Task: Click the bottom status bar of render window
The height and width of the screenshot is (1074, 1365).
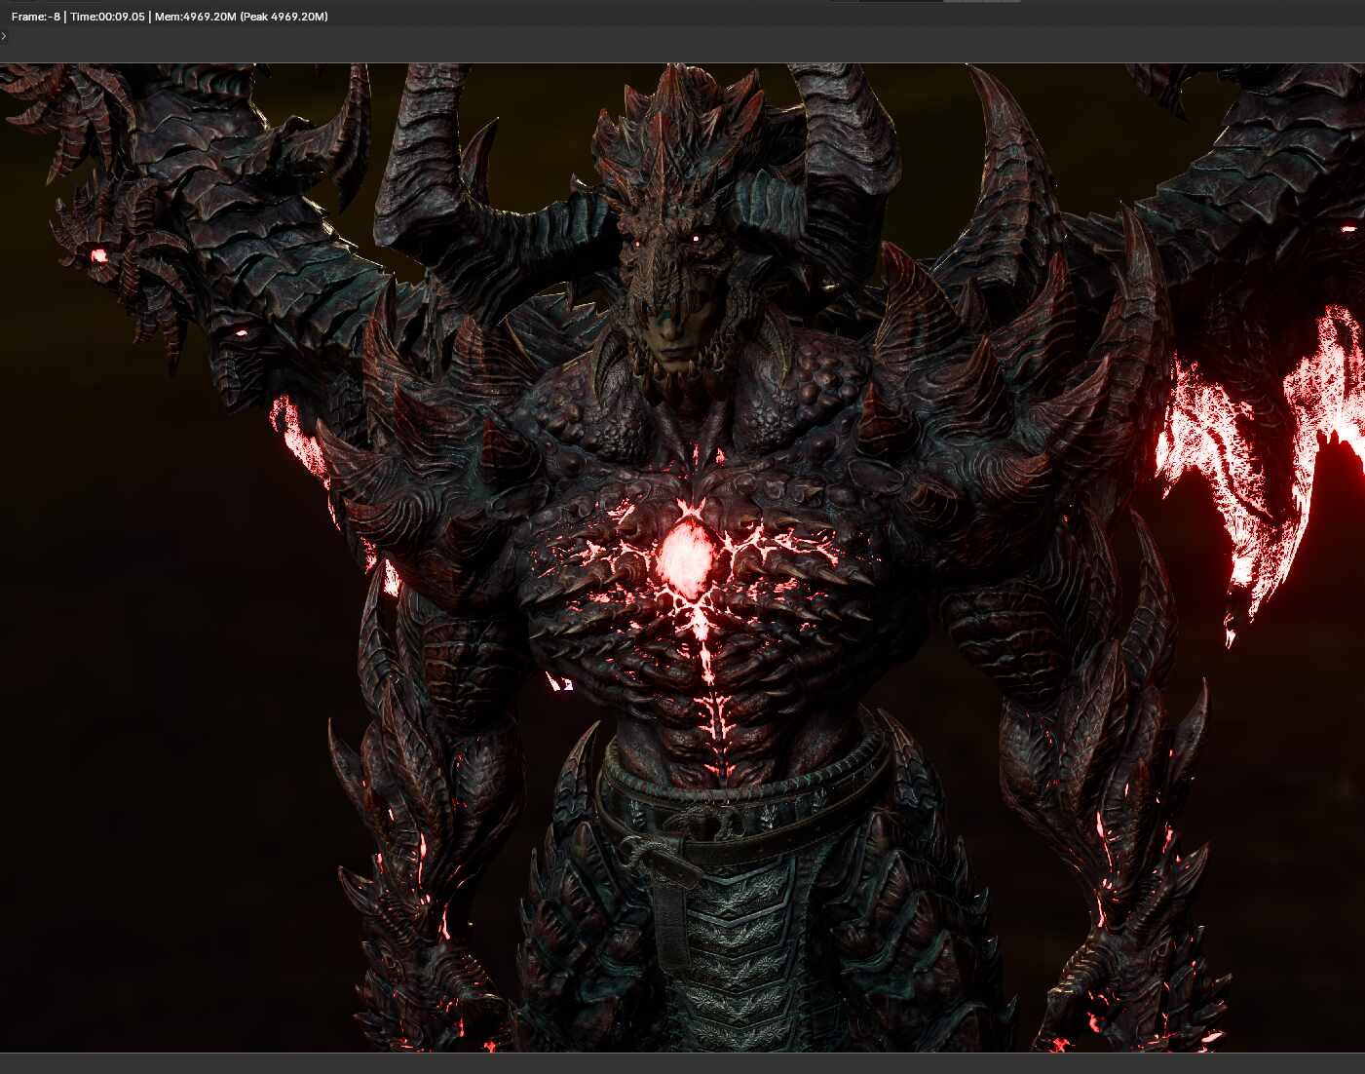Action: (x=682, y=1063)
